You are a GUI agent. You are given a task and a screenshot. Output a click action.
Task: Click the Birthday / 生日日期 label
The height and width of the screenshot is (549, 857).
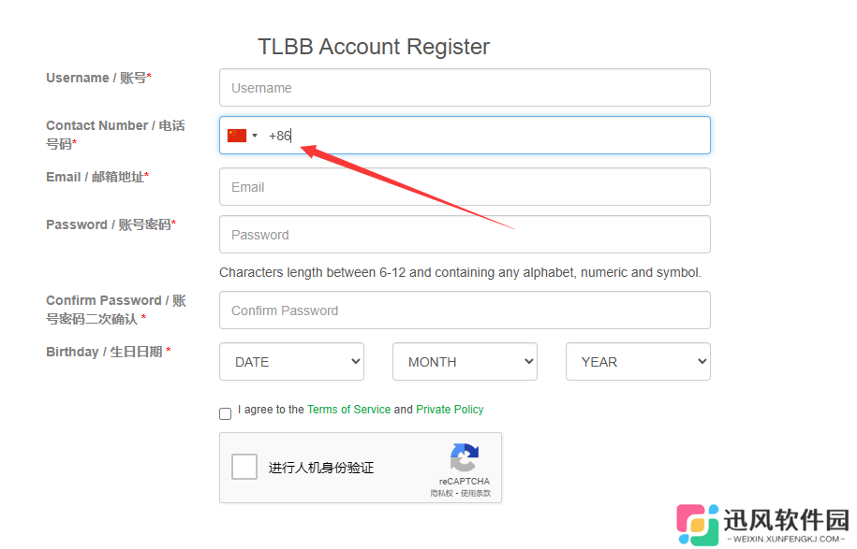(x=108, y=352)
